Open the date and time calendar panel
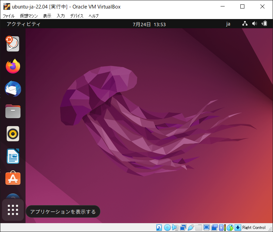Image resolution: width=273 pixels, height=232 pixels. tap(149, 24)
